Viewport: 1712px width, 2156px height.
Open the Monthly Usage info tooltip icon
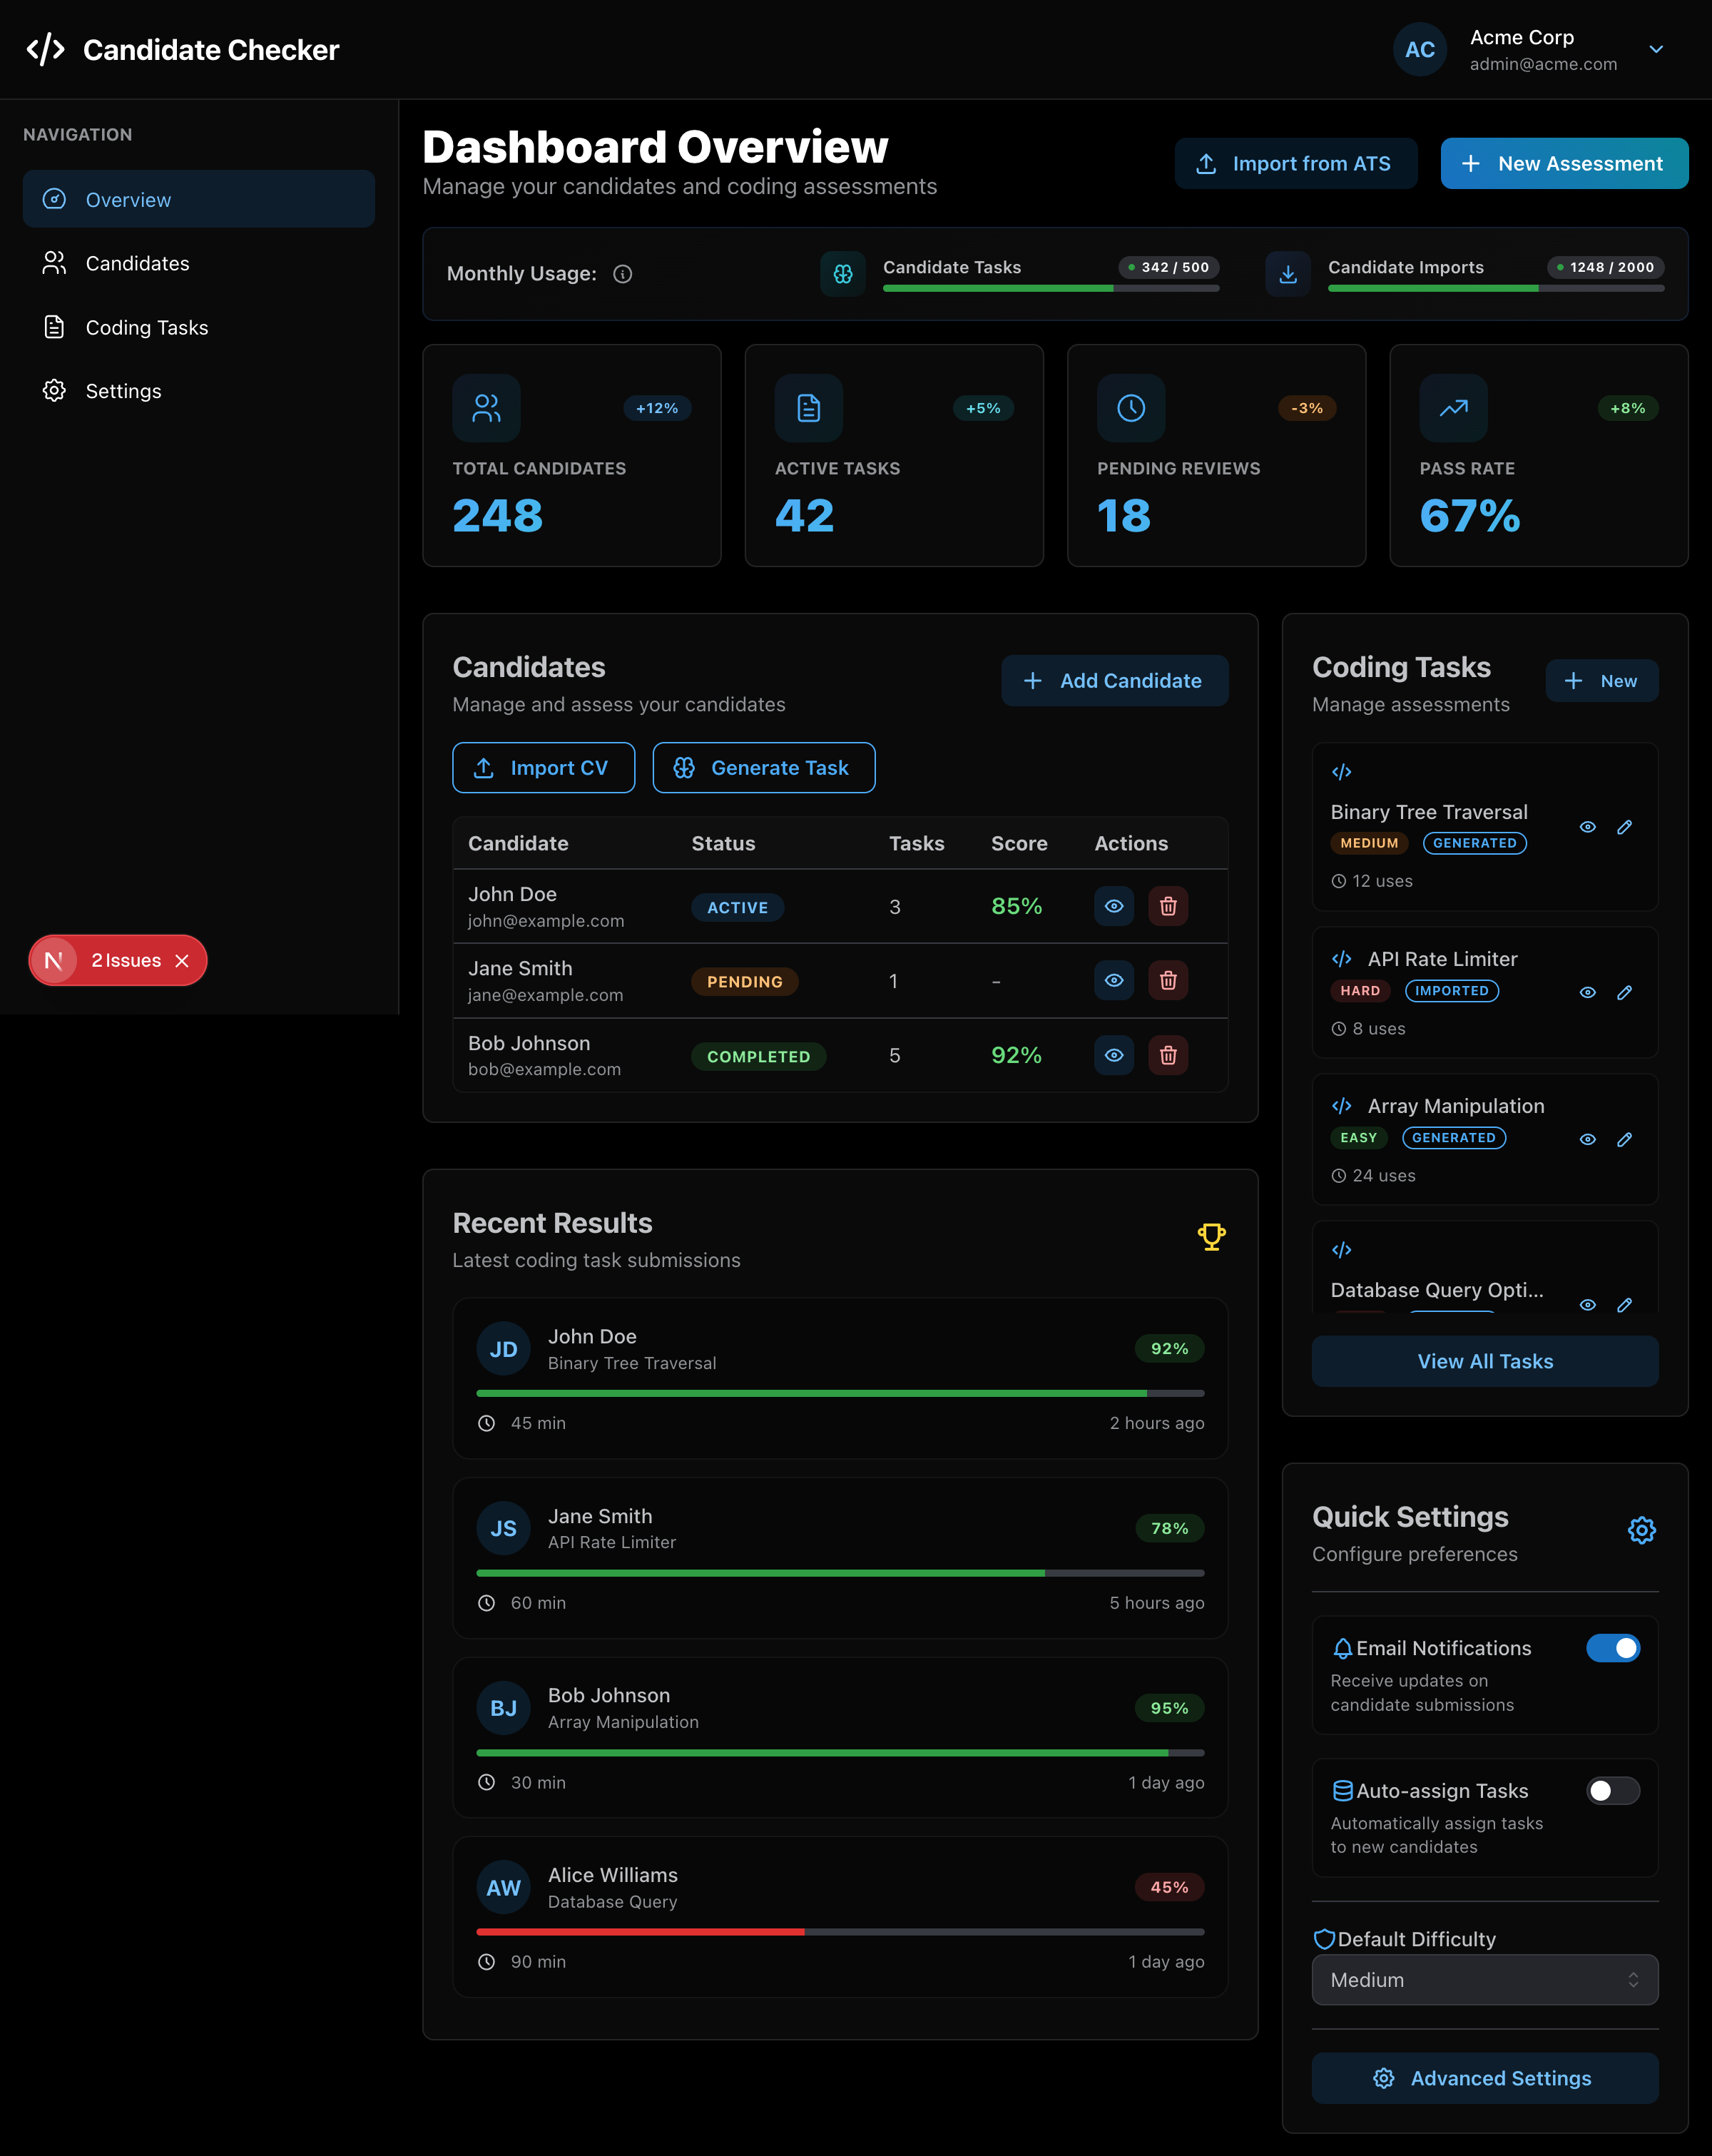point(622,274)
